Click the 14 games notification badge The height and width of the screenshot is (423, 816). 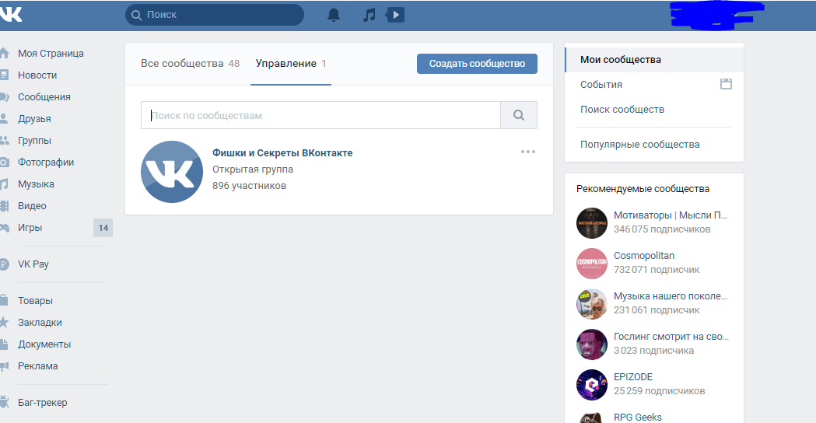pos(103,228)
